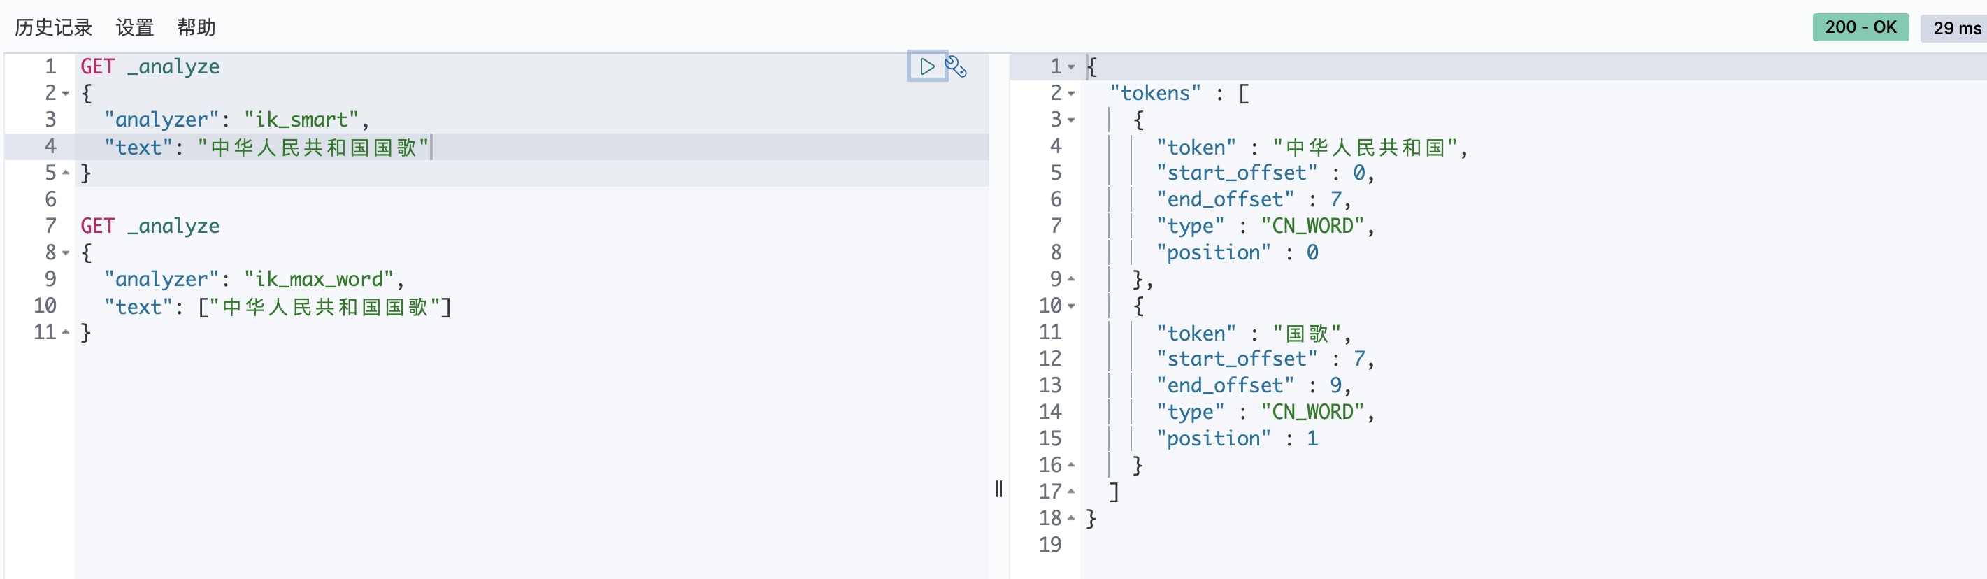Click the second GET _analyze on line 7
The width and height of the screenshot is (1987, 579).
[150, 226]
